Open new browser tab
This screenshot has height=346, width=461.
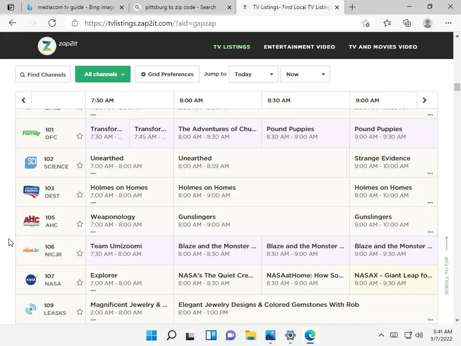point(352,7)
